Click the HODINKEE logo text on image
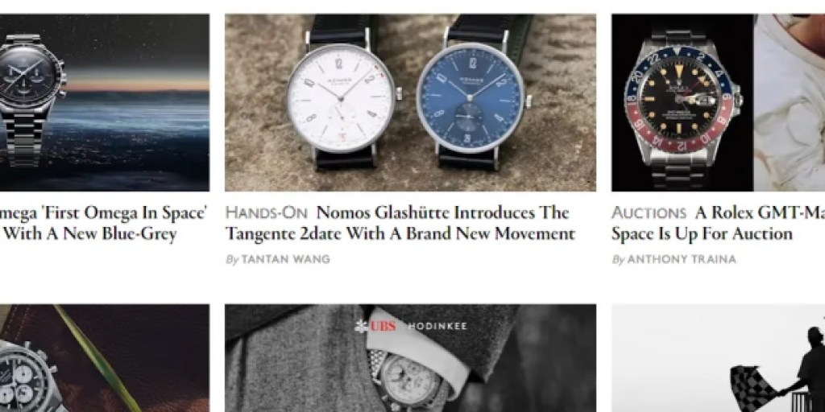 [x=437, y=327]
